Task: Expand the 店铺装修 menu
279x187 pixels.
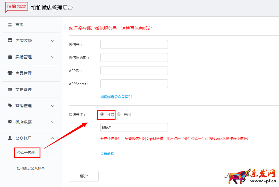Action: click(x=53, y=41)
